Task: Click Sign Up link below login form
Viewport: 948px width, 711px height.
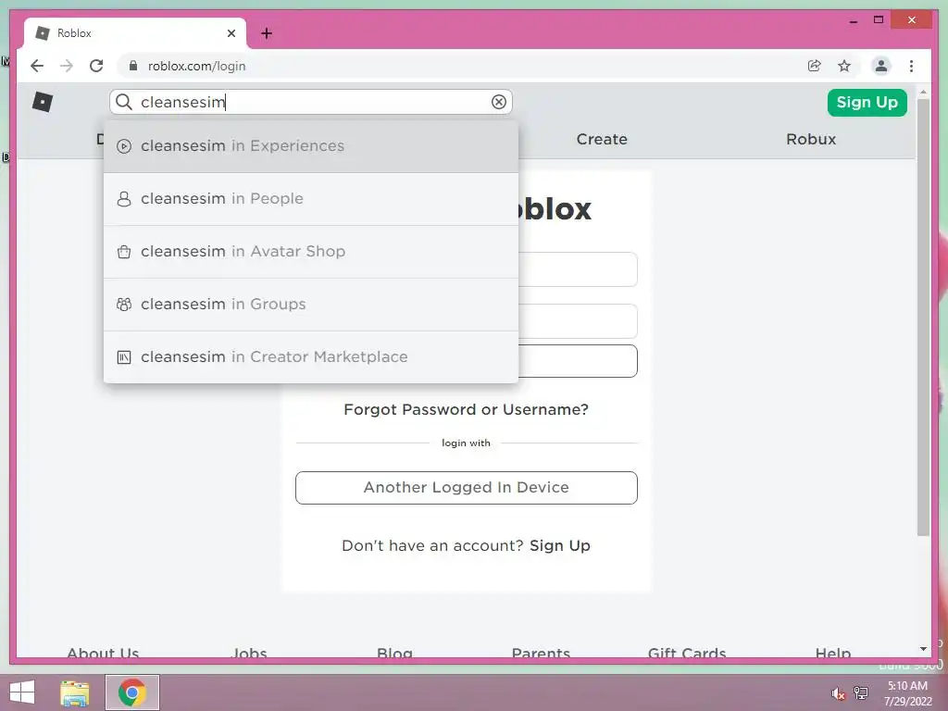Action: click(x=560, y=545)
